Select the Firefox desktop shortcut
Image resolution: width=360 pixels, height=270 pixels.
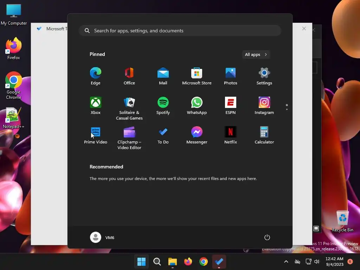14,49
